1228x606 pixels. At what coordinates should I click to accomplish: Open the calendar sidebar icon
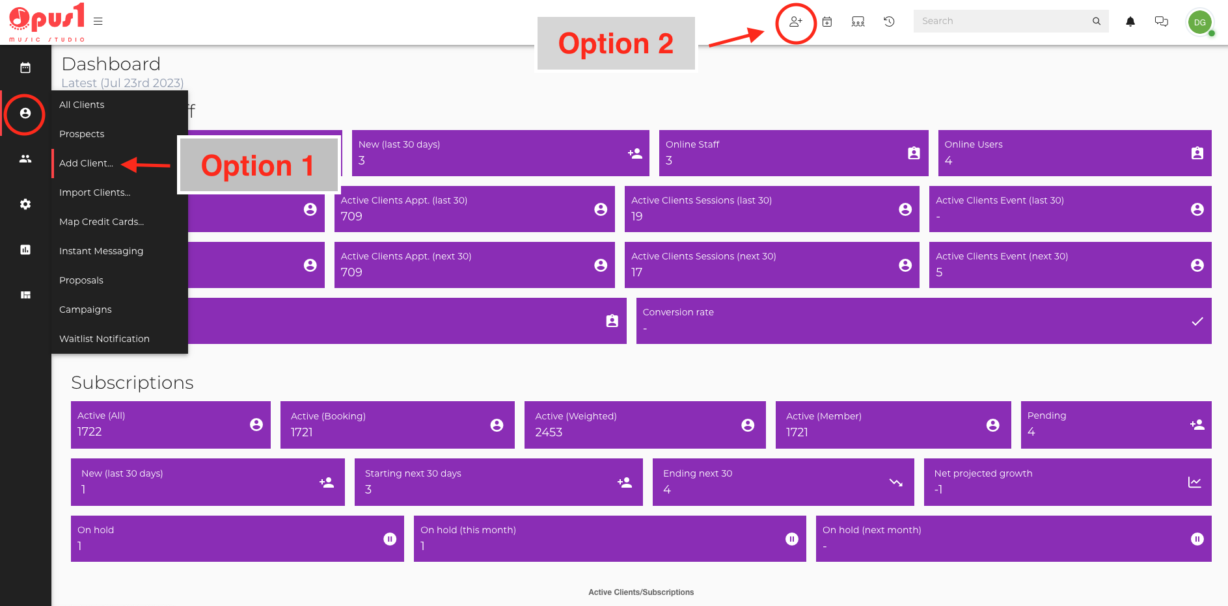[25, 68]
